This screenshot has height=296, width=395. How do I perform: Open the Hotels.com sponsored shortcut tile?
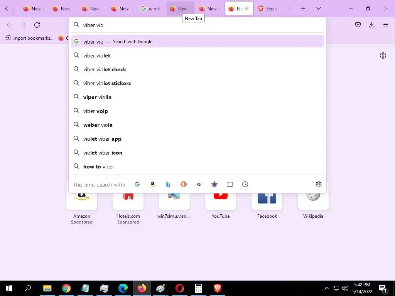pos(128,201)
